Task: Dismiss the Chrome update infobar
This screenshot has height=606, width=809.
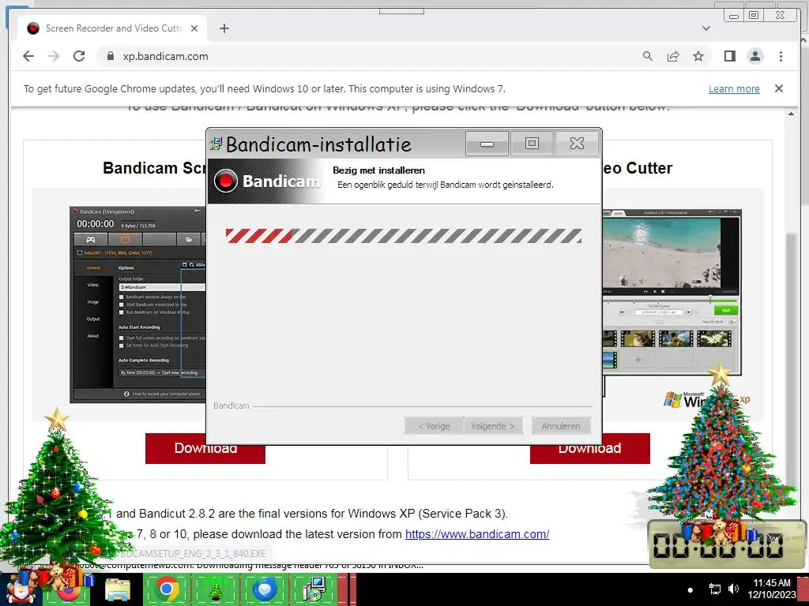Action: click(x=779, y=88)
